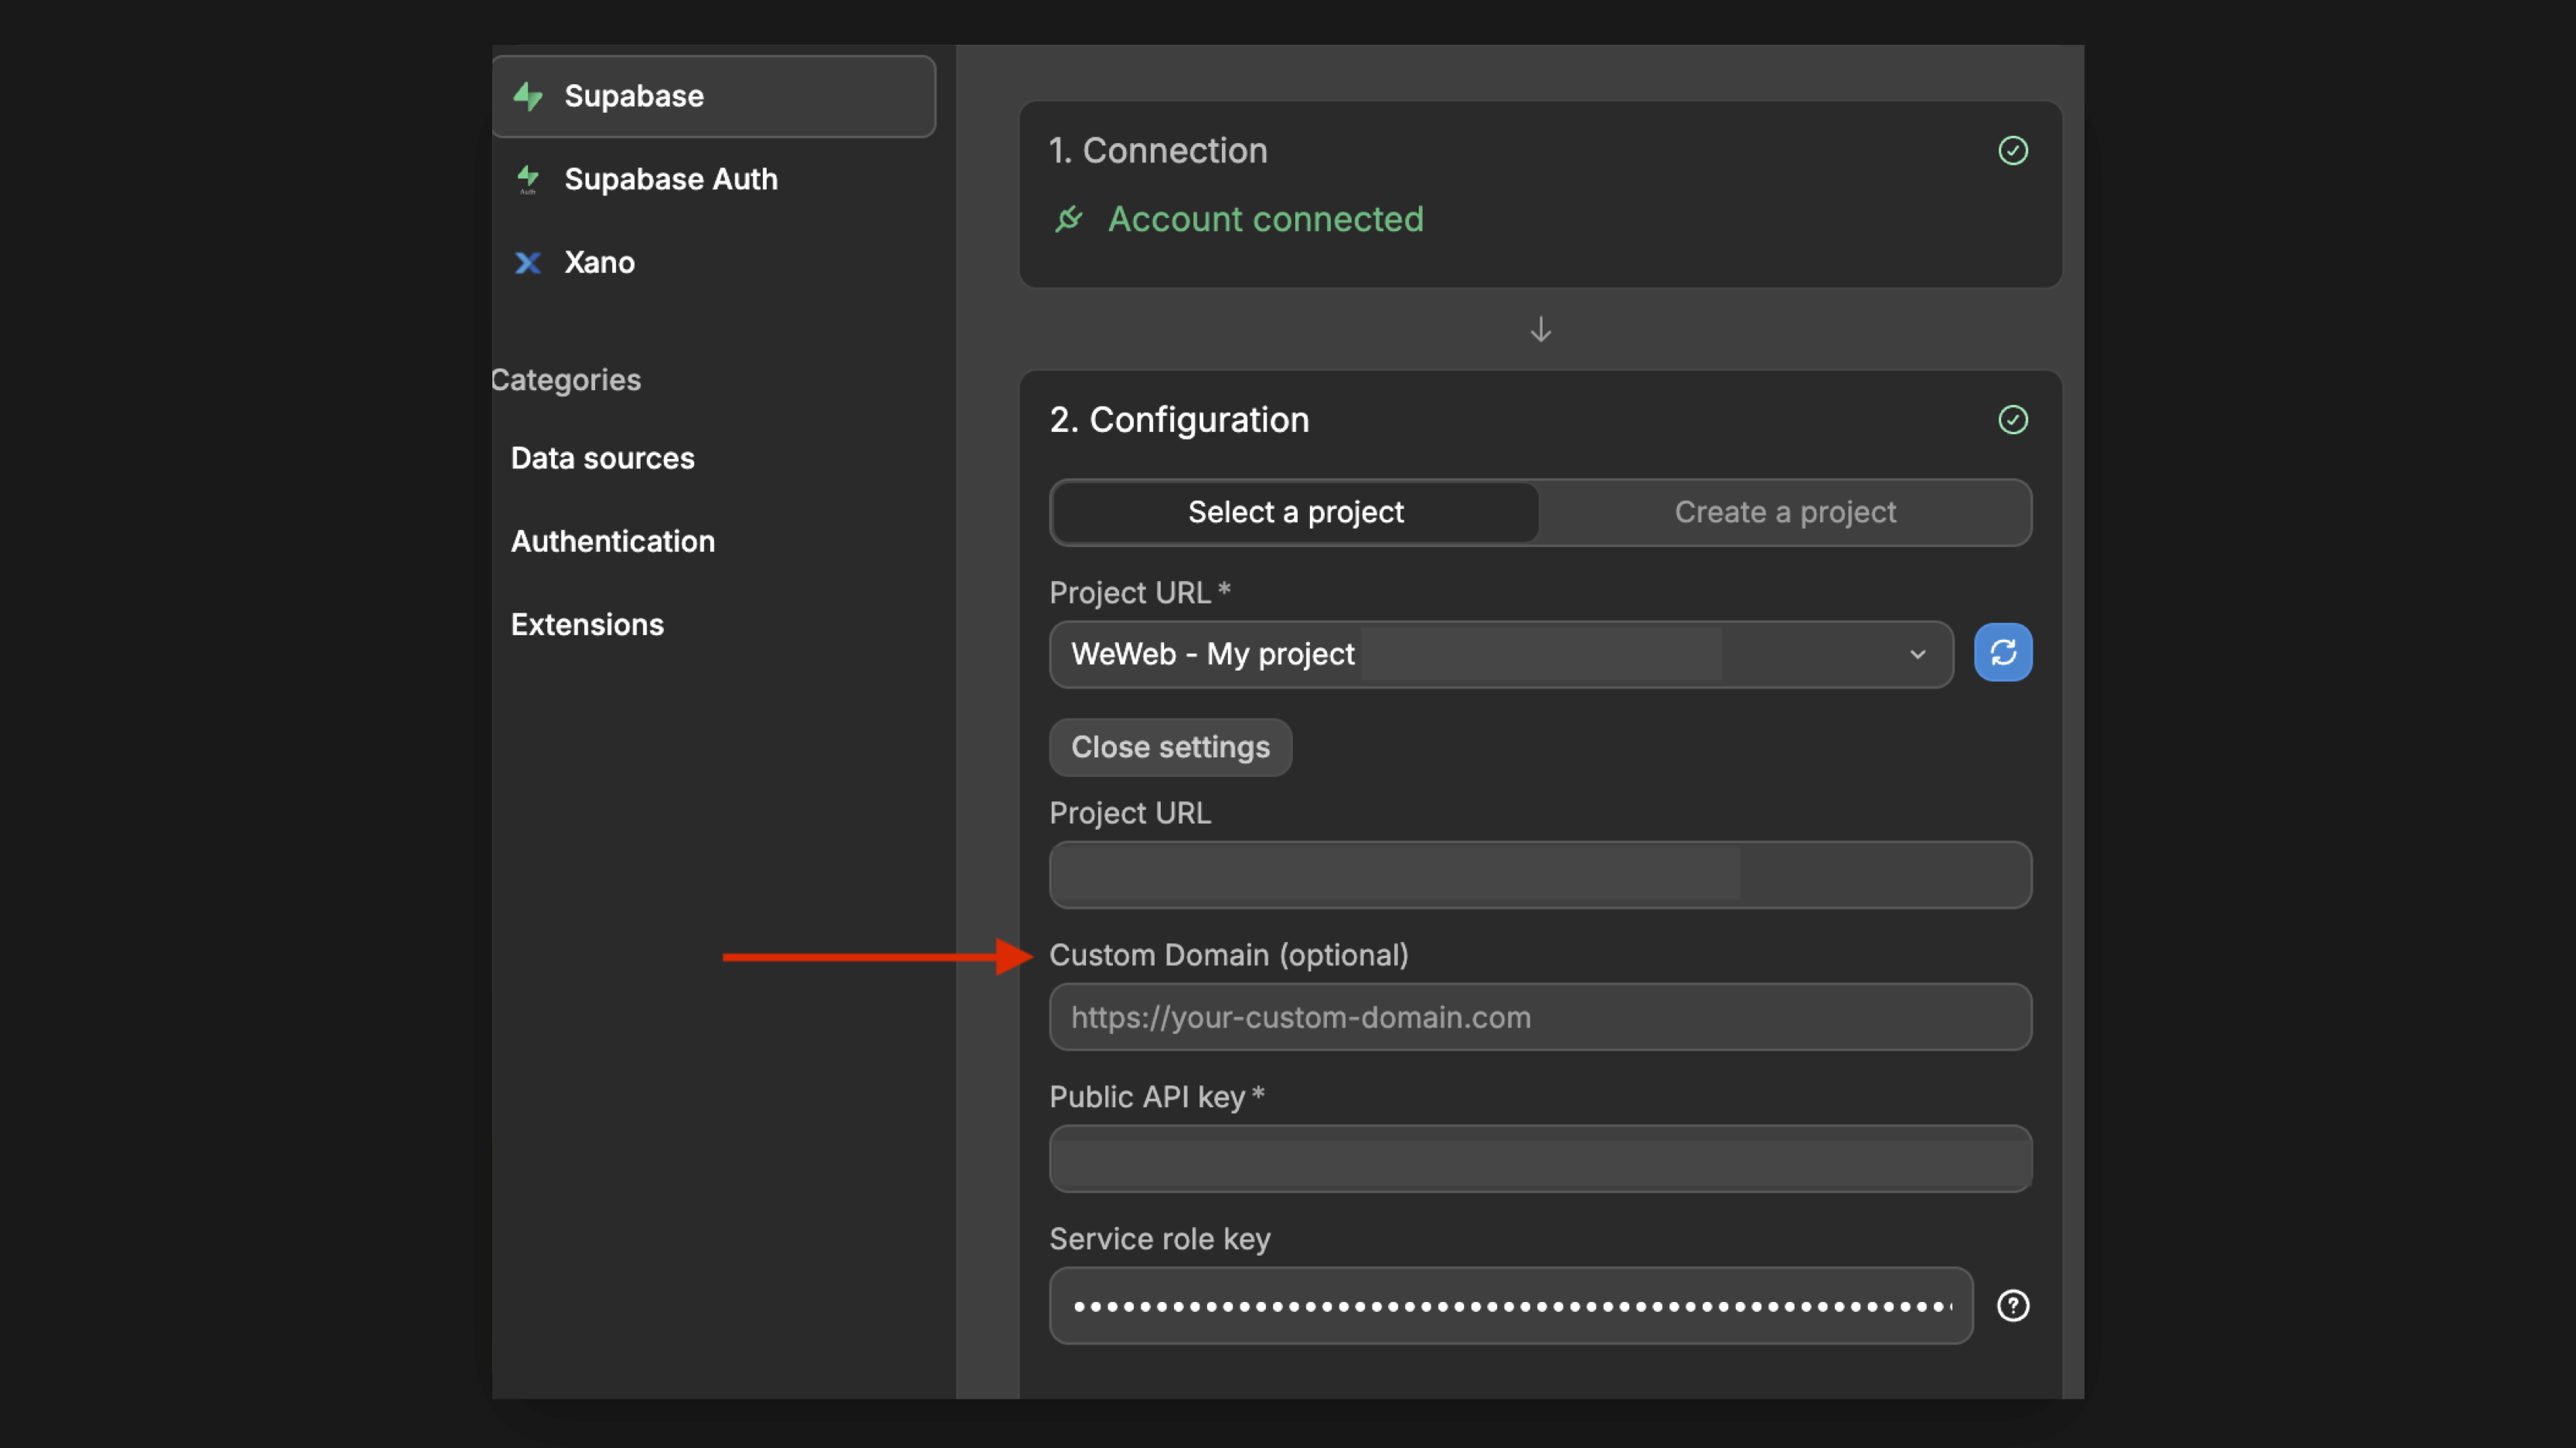Image resolution: width=2576 pixels, height=1448 pixels.
Task: Click the green checkmark in Configuration section
Action: tap(2012, 420)
